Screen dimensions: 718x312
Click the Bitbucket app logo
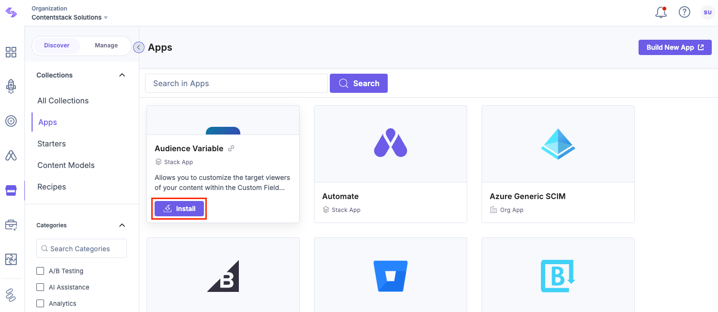pyautogui.click(x=391, y=276)
